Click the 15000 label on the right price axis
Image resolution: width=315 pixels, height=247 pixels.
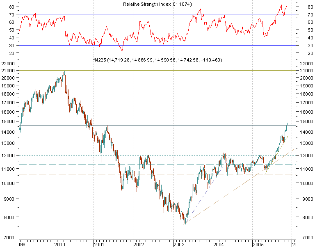[306, 121]
